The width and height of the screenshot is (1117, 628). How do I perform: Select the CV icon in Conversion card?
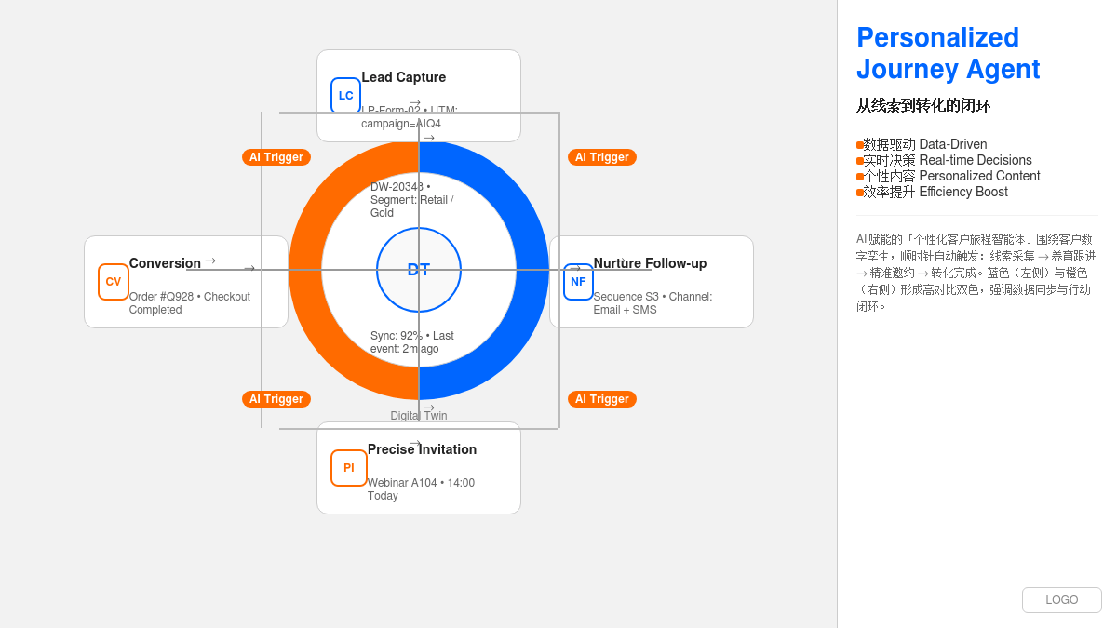[x=113, y=282]
